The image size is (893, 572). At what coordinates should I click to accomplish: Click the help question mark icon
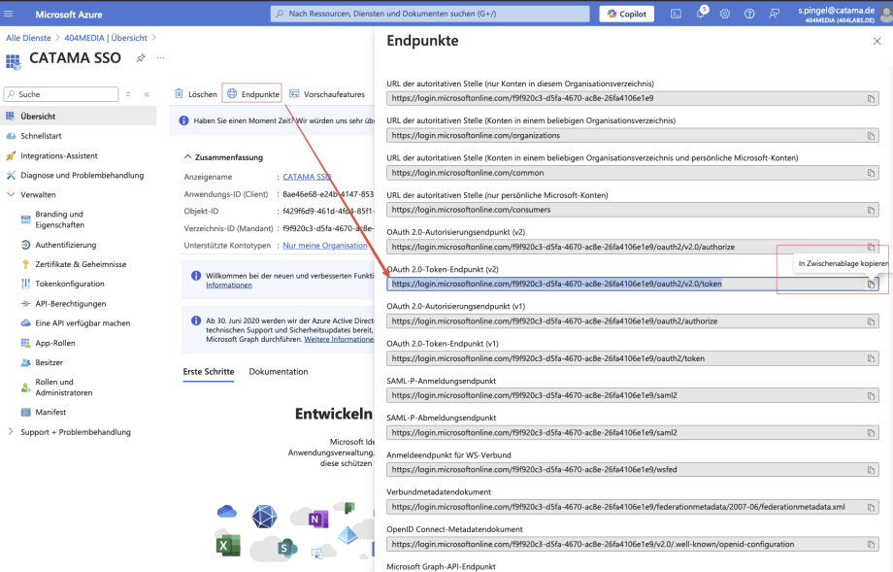(x=749, y=14)
